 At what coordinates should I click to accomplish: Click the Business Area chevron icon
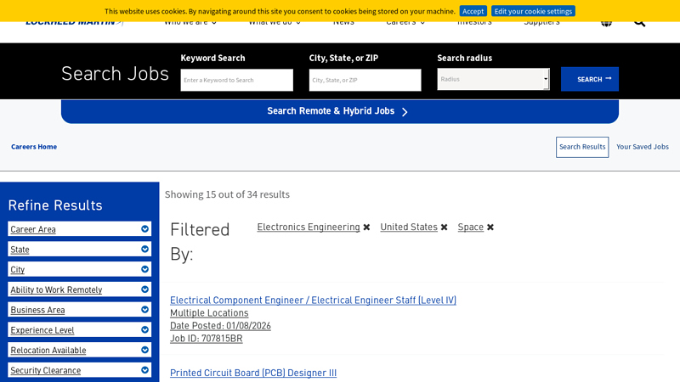point(144,310)
